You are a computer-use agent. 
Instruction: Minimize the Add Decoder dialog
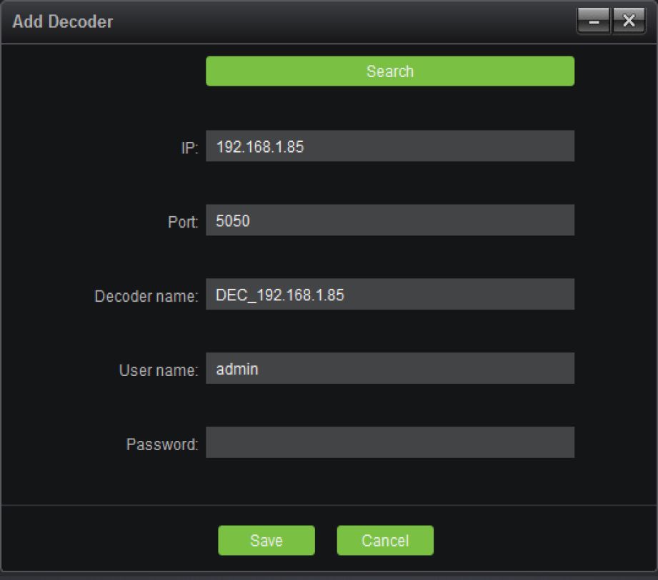(594, 21)
